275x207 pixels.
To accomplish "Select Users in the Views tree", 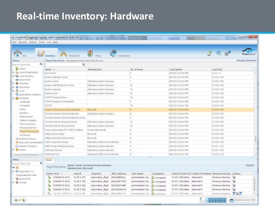I will tap(22, 69).
